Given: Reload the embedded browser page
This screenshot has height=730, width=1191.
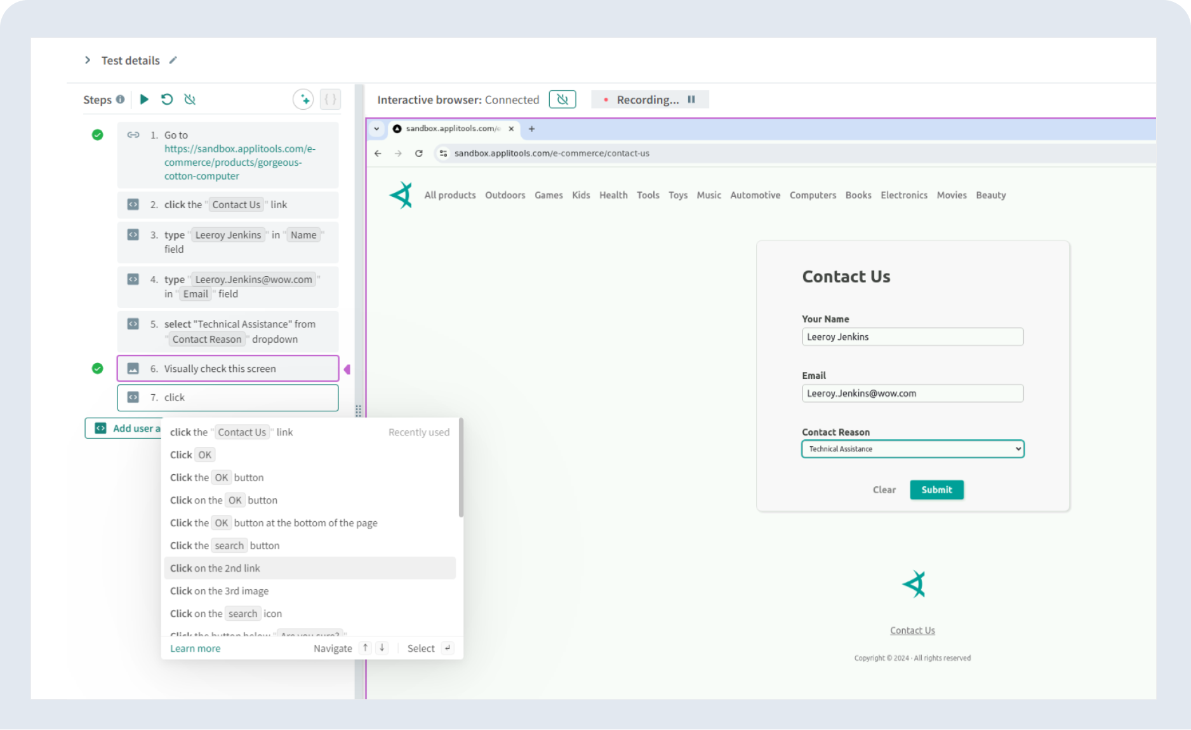Looking at the screenshot, I should (419, 154).
